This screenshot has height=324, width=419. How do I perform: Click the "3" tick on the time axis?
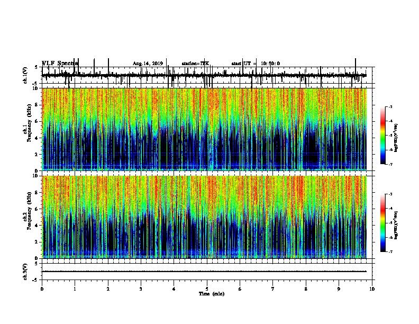tap(141, 289)
